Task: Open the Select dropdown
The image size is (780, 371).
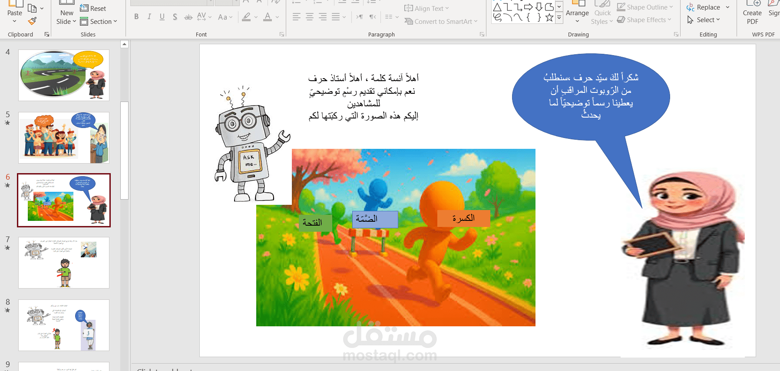Action: coord(704,20)
